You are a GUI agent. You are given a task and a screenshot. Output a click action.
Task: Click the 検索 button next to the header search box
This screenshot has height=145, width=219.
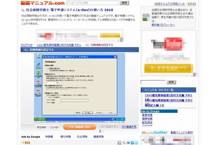[x=124, y=3]
